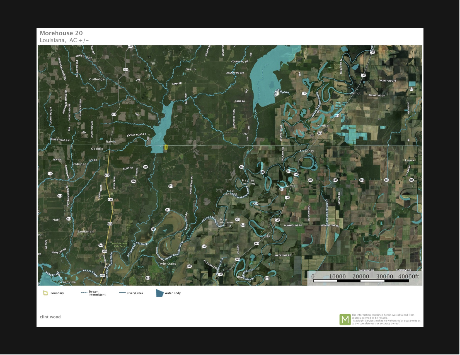460x355 pixels.
Task: Click the Chemin-A-Haut State Park label
Action: pos(119,245)
